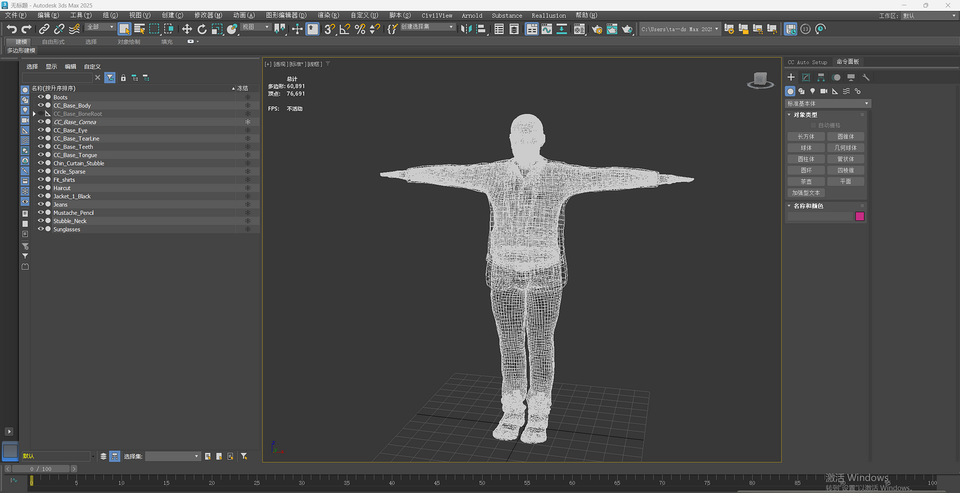960x493 pixels.
Task: Toggle the freeze state of Fit_shirts
Action: point(248,180)
